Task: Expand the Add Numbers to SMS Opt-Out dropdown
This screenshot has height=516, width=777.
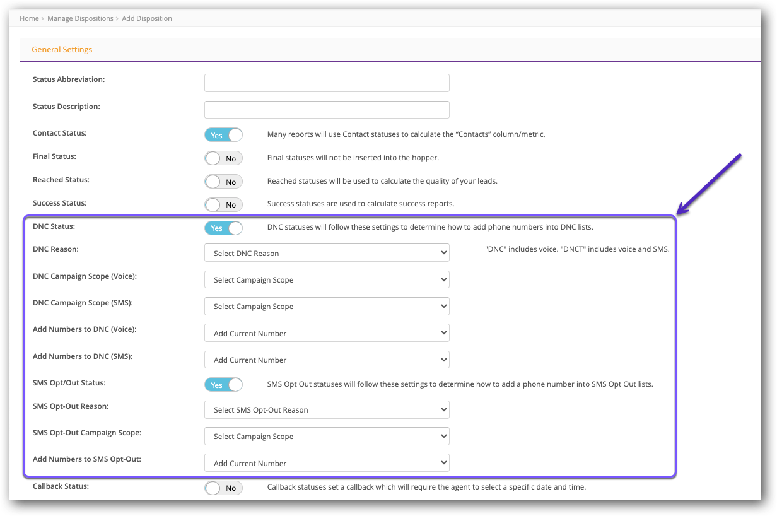Action: coord(327,462)
